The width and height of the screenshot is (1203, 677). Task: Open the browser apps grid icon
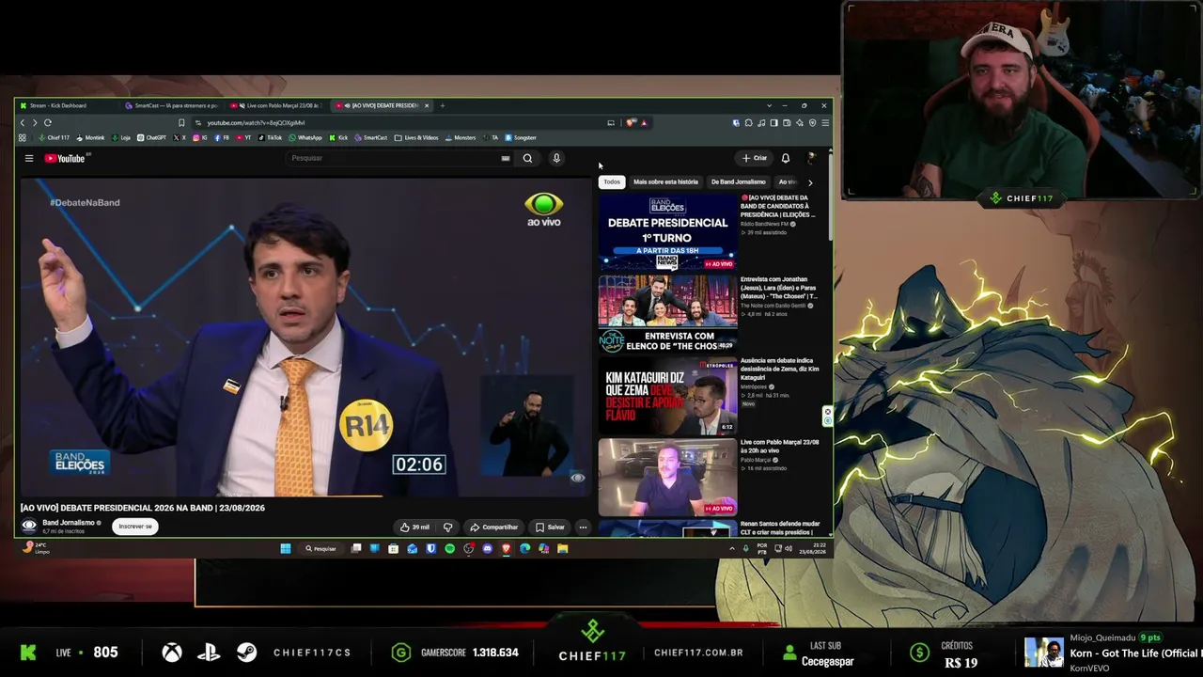pyautogui.click(x=22, y=137)
